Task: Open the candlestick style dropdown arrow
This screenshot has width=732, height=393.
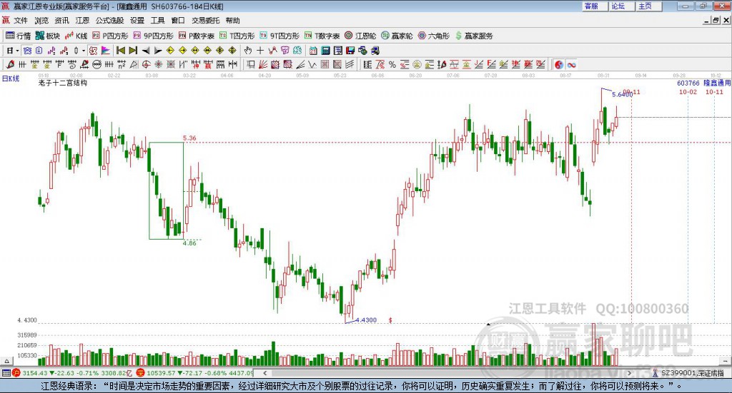Action: coord(84,51)
